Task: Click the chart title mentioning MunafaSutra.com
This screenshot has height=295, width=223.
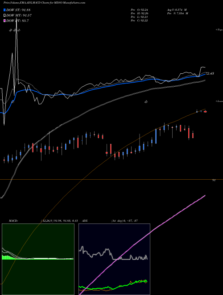Action: point(44,3)
